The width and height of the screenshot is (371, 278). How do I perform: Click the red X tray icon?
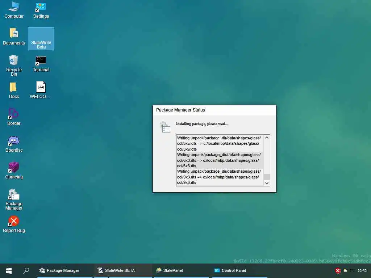point(338,271)
